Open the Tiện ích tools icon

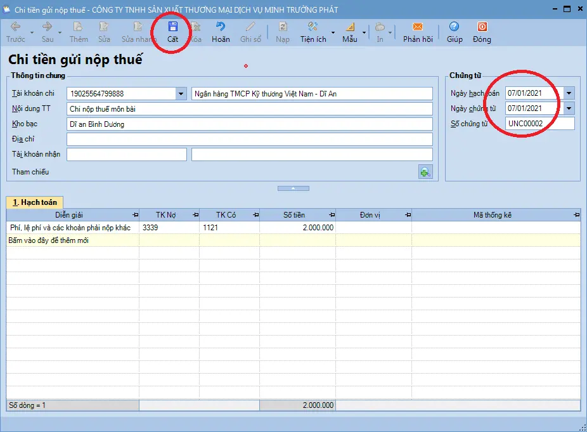[313, 27]
